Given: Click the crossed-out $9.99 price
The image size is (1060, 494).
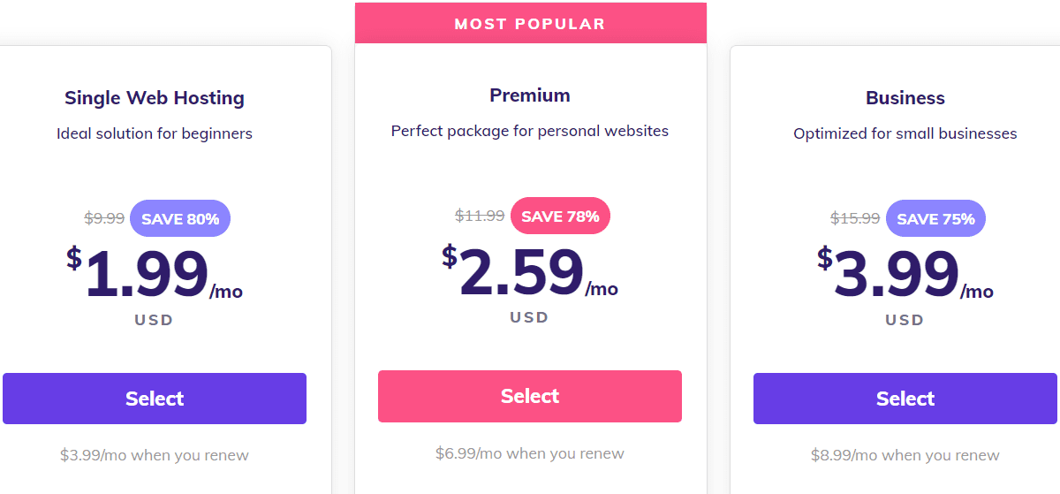Looking at the screenshot, I should [104, 218].
